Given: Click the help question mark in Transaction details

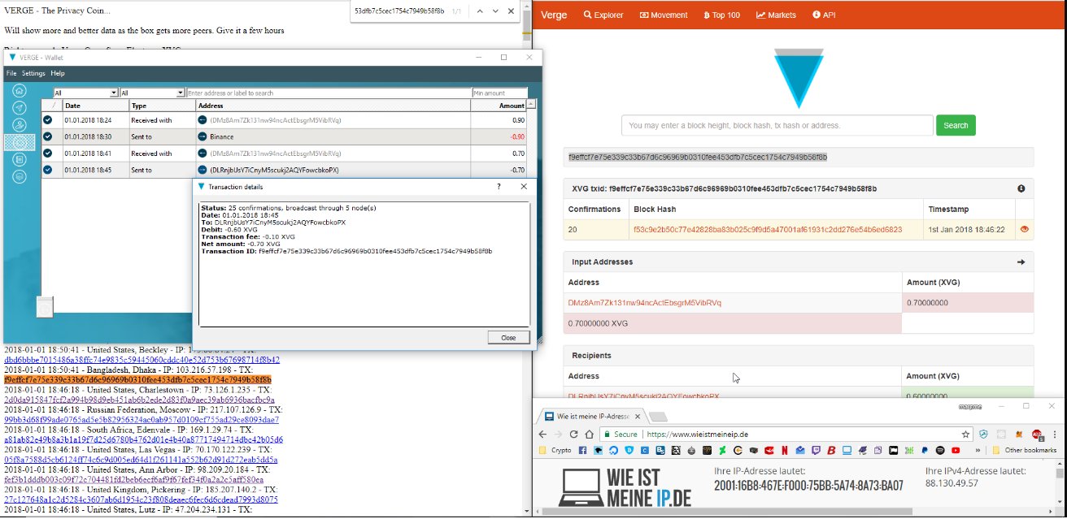Looking at the screenshot, I should coord(499,186).
